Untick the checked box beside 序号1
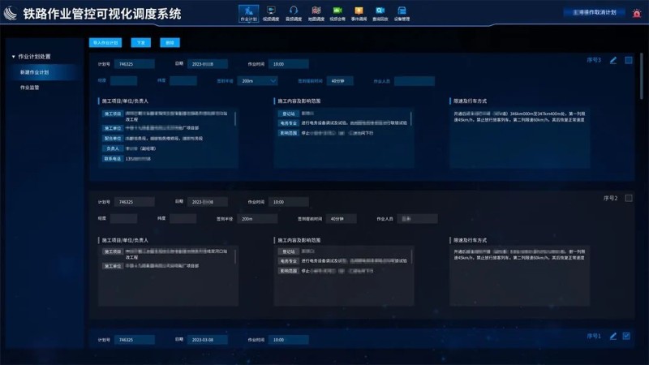The width and height of the screenshot is (649, 365). (x=626, y=336)
